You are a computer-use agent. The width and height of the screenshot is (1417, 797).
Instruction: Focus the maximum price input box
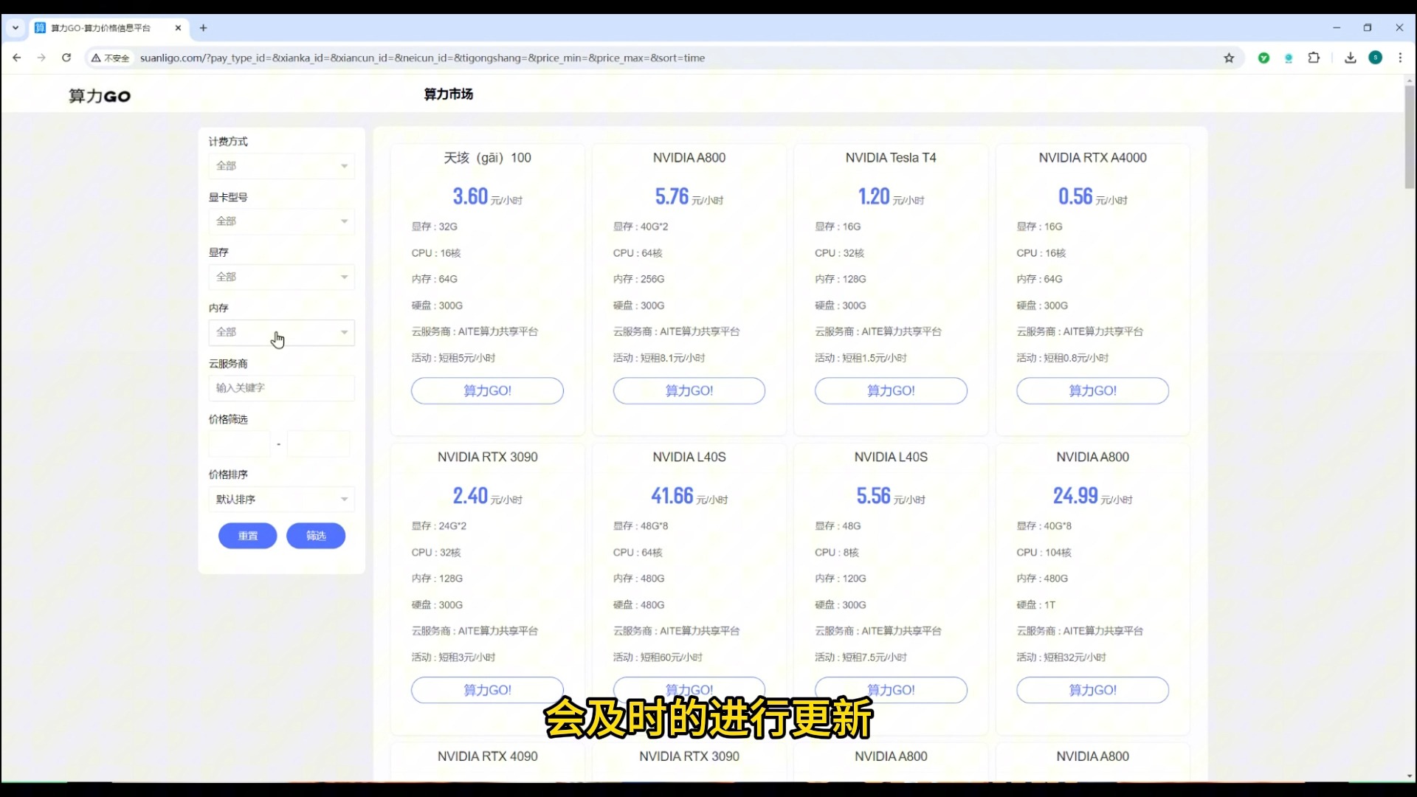tap(319, 444)
